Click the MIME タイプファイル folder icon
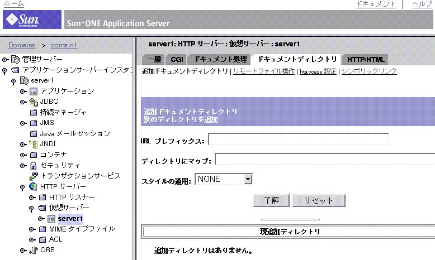 [x=42, y=229]
